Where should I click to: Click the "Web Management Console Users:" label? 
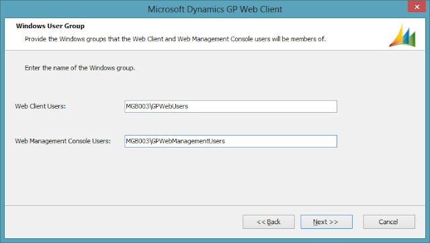(62, 141)
